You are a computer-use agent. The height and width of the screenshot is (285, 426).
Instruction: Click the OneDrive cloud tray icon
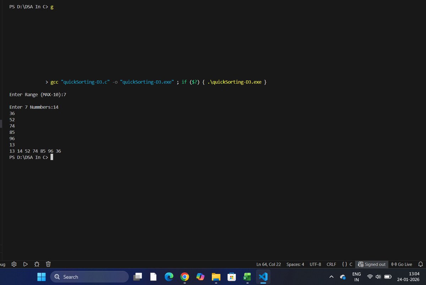click(x=343, y=277)
